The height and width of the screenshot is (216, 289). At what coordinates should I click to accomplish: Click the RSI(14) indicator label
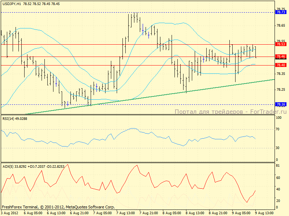(14, 118)
